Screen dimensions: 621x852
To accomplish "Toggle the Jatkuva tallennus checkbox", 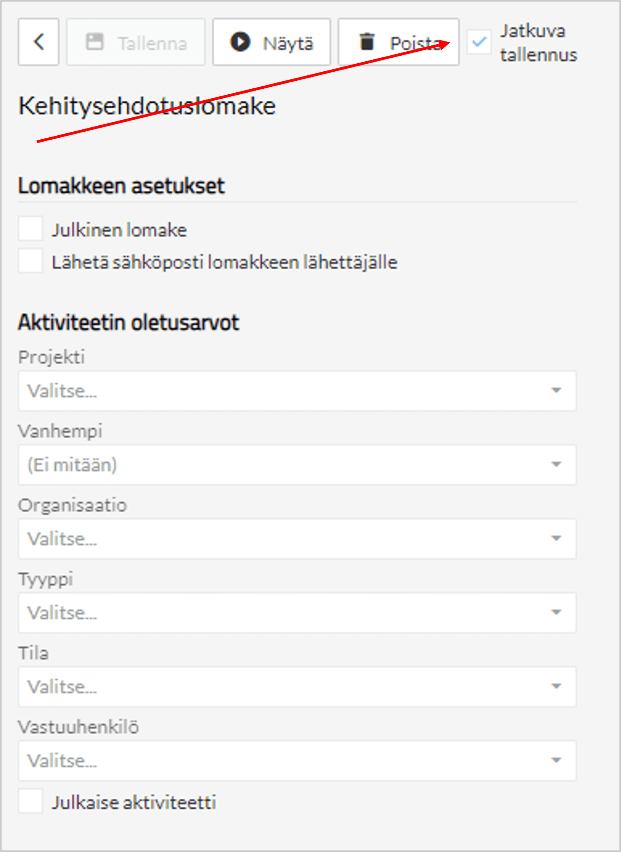I will pyautogui.click(x=479, y=42).
